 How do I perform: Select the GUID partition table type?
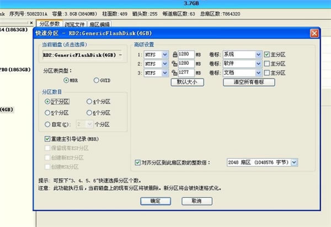click(97, 81)
